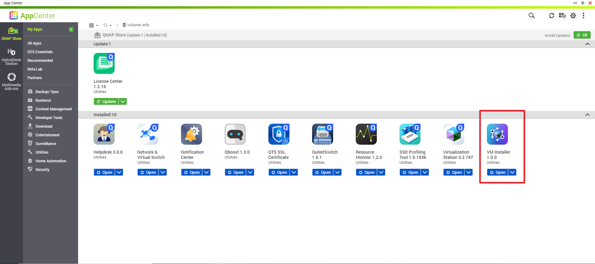Click the Install Updates All button
595x264 pixels.
[x=582, y=35]
